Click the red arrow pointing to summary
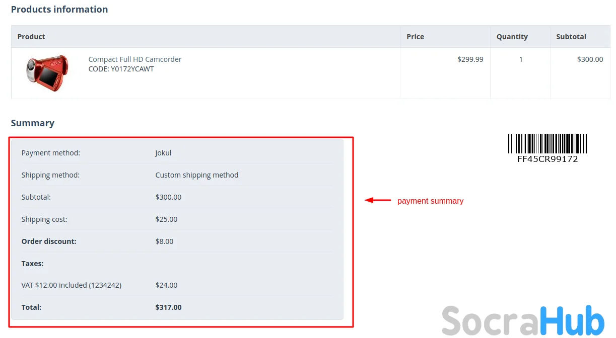 coord(378,200)
